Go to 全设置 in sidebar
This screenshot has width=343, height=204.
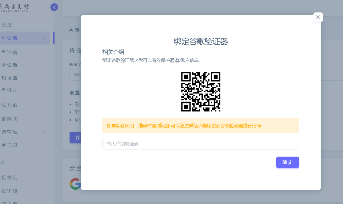click(10, 65)
